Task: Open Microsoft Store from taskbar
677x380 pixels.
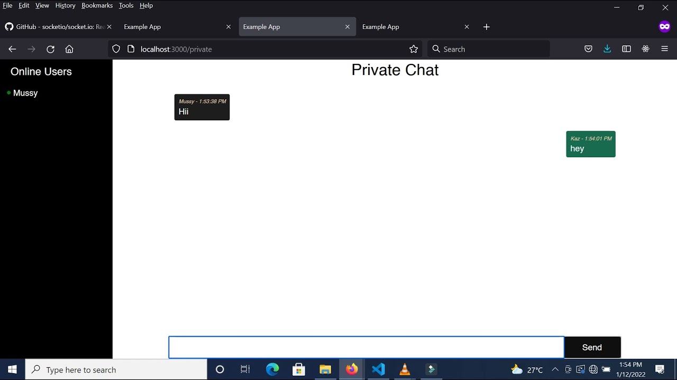Action: tap(299, 369)
